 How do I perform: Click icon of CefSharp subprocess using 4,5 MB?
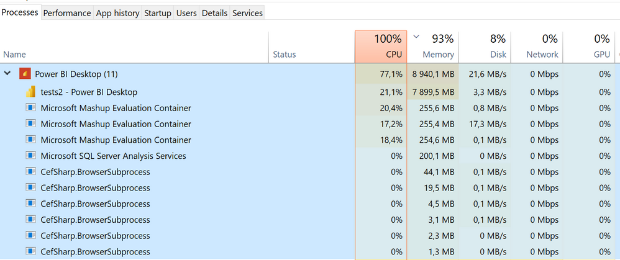31,204
